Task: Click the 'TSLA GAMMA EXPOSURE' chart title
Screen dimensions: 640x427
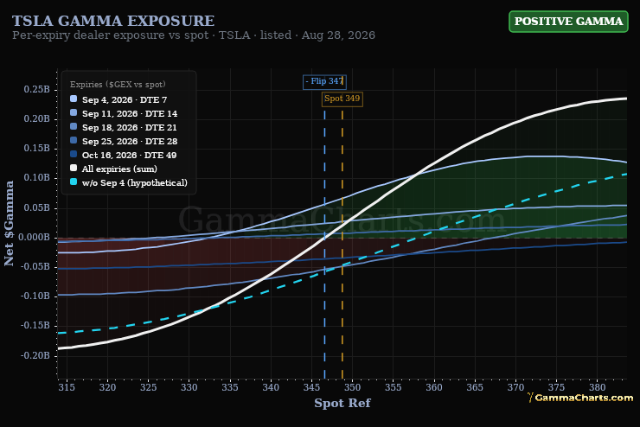Action: click(113, 21)
